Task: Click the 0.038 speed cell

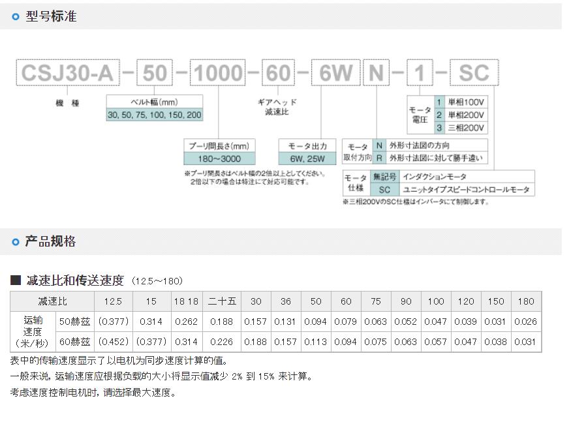Action: click(x=496, y=342)
